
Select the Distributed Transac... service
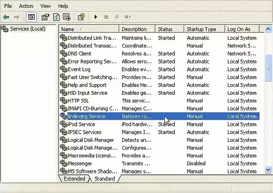click(x=92, y=46)
